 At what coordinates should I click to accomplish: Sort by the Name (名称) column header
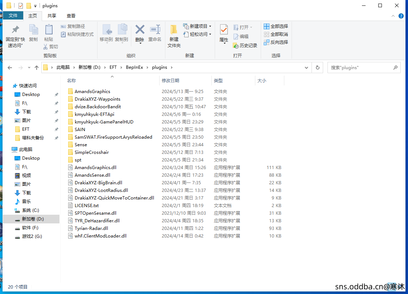[x=71, y=80]
